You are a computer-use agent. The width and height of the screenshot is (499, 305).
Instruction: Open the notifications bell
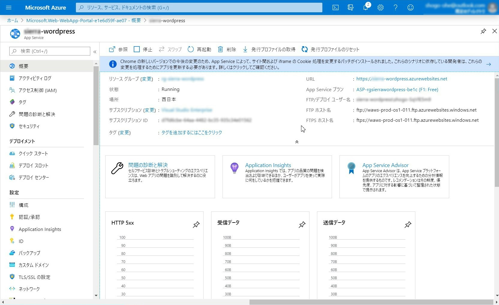(366, 7)
